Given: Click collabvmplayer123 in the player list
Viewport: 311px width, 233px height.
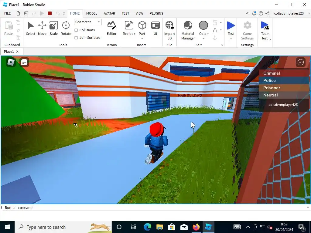Looking at the screenshot, I should (x=283, y=105).
